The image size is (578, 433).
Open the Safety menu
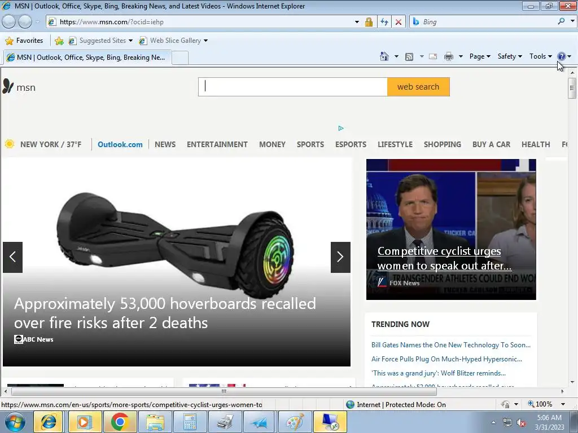point(510,56)
